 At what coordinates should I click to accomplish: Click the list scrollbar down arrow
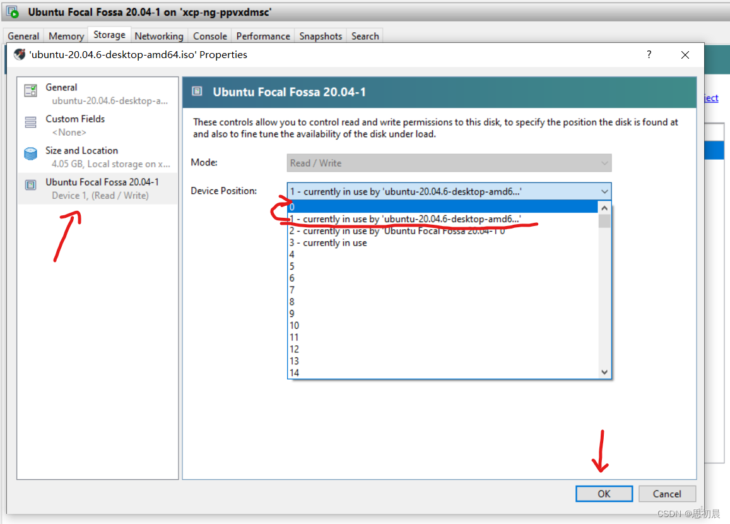tap(604, 372)
